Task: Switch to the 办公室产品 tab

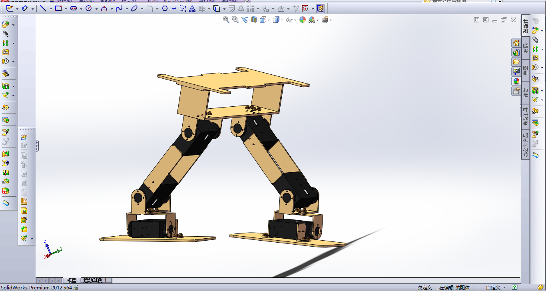Action: coord(526,144)
